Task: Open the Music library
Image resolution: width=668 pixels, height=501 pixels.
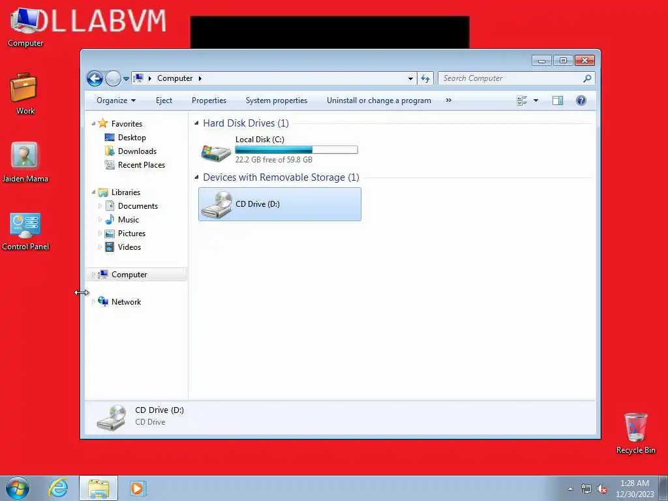Action: [129, 220]
